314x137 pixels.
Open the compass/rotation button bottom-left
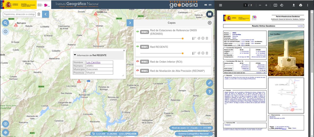click(5, 124)
